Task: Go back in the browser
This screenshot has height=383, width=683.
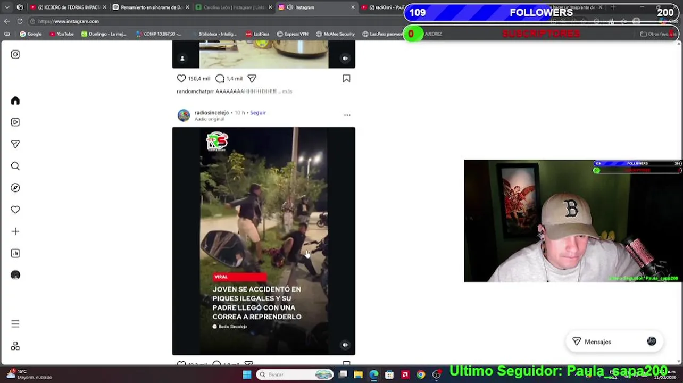Action: [6, 21]
